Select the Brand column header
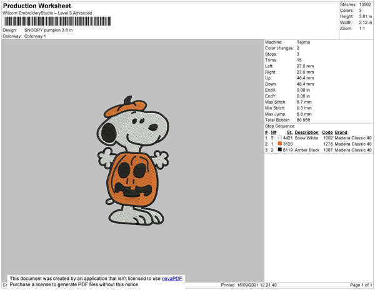The width and height of the screenshot is (375, 290). click(x=341, y=132)
